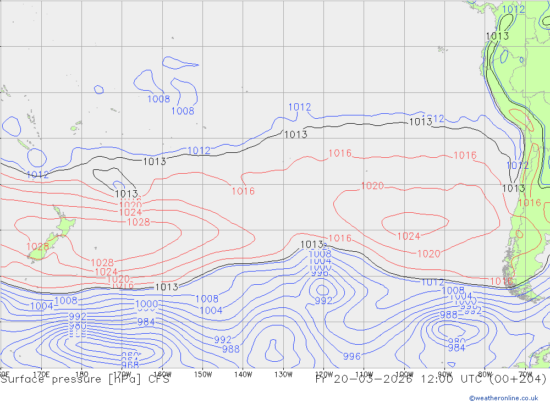This screenshot has width=550, height=403.
Task: Click the '100W' longitude axis label
Action: point(404,374)
